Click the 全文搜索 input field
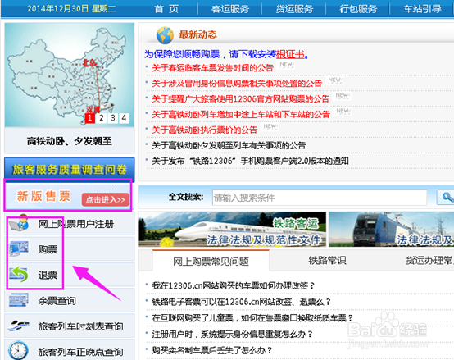 pos(320,198)
